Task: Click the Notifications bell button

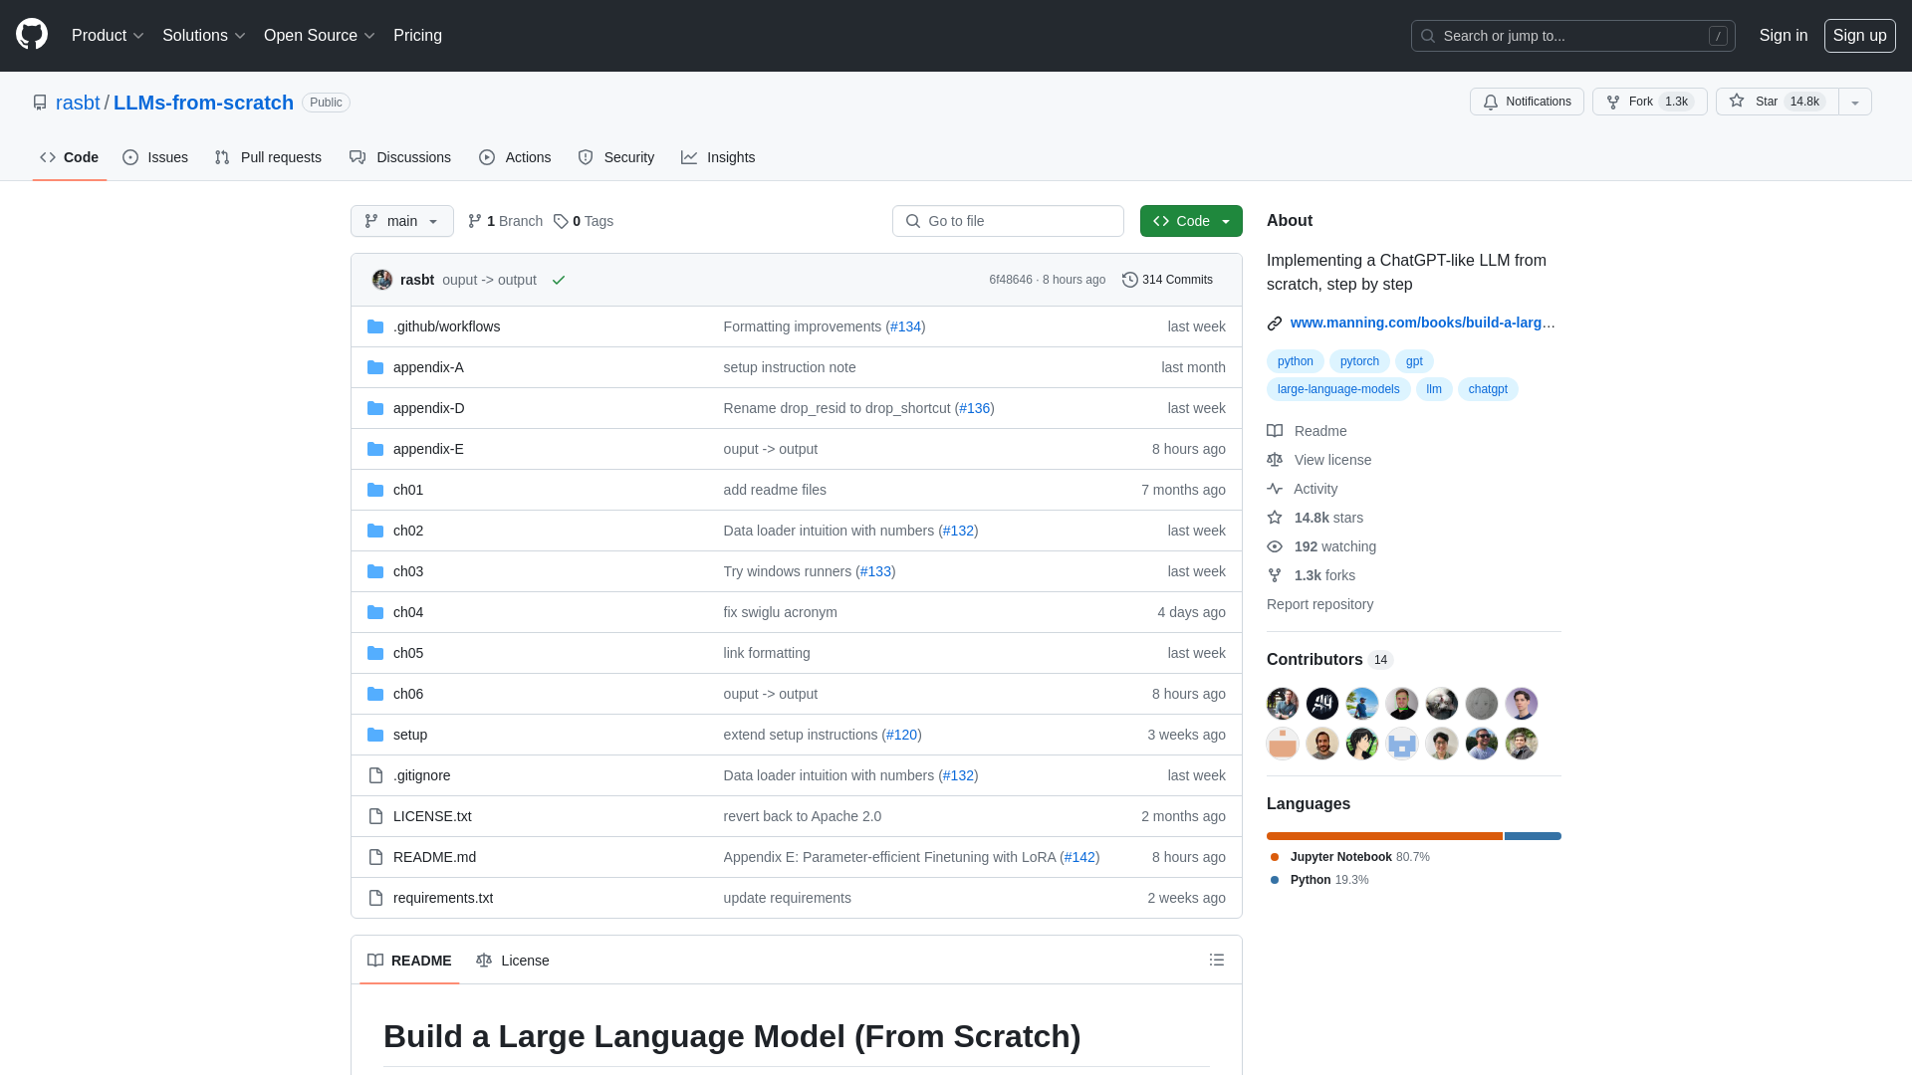Action: tap(1527, 102)
